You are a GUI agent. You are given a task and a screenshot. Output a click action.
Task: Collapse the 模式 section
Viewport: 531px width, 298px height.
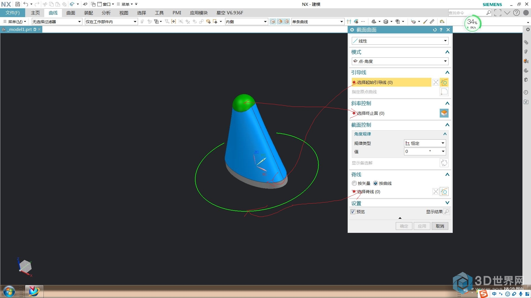(x=447, y=52)
